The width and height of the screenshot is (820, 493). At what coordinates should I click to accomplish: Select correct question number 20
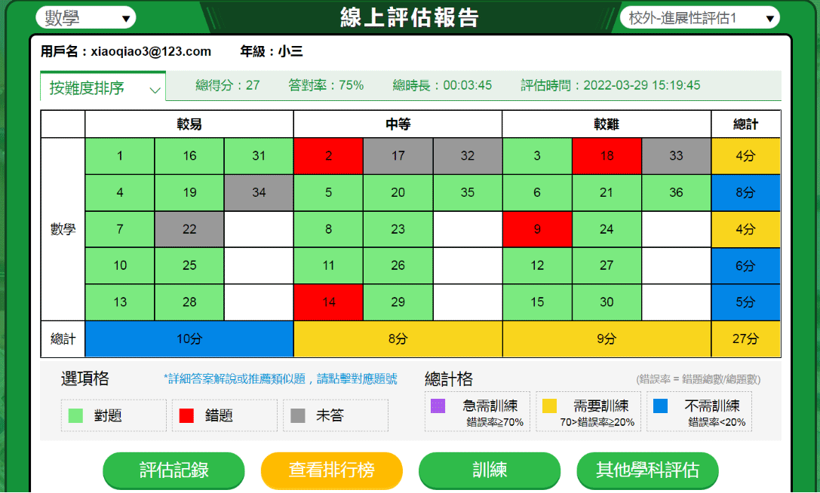(x=398, y=192)
